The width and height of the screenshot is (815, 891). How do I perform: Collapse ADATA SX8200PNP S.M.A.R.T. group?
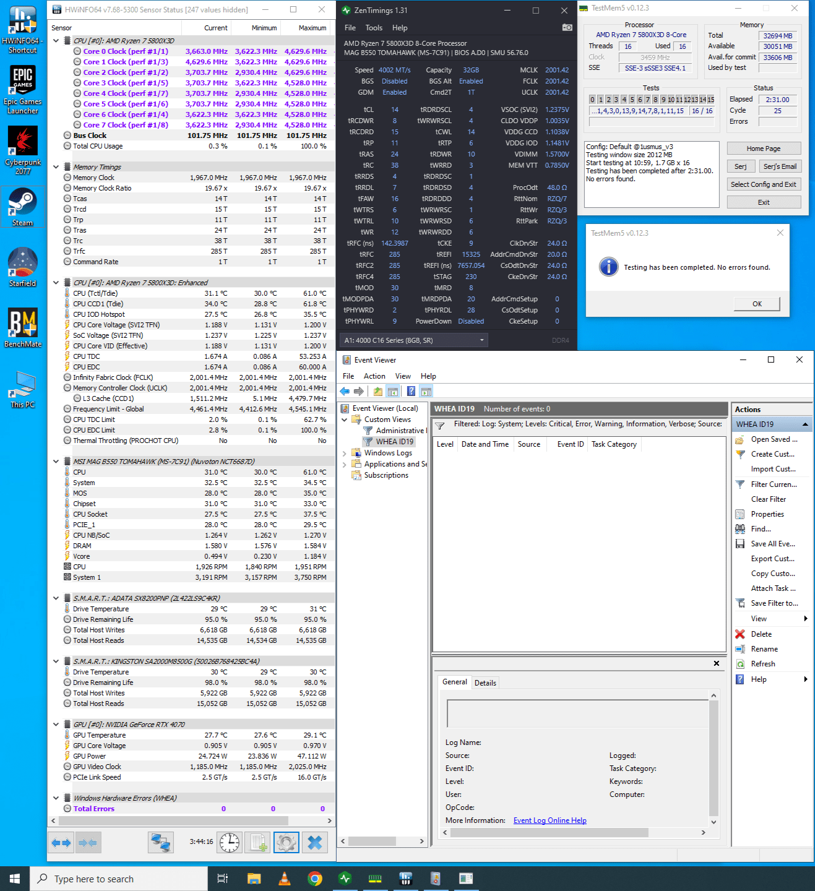coord(56,598)
